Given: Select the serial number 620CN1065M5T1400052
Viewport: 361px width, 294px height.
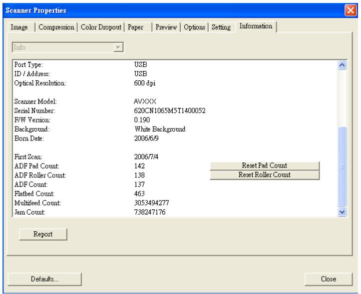Looking at the screenshot, I should pos(170,111).
